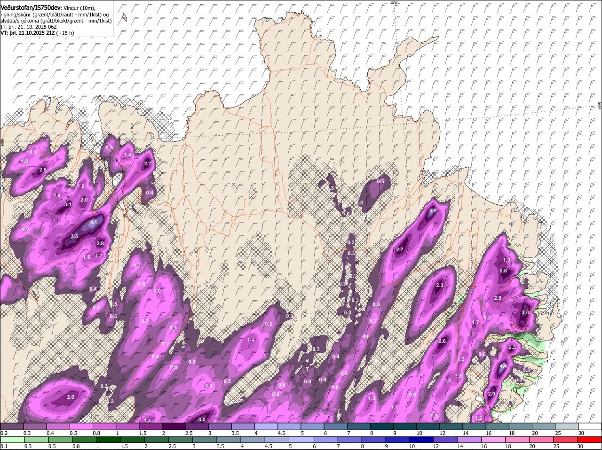Viewport: 602px width, 450px height.
Task: Click the 'slydda/snjókoma' legend description line
Action: (x=56, y=21)
